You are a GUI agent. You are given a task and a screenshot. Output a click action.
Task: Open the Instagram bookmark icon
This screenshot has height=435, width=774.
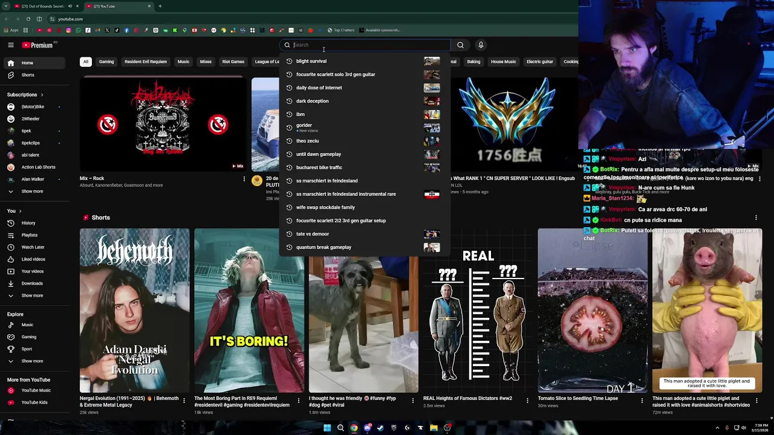pyautogui.click(x=68, y=30)
